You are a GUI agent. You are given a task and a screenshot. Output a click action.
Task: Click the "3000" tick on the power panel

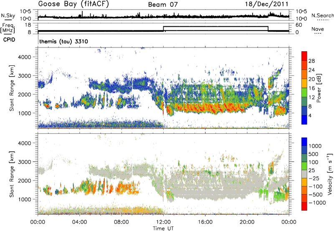coord(25,76)
